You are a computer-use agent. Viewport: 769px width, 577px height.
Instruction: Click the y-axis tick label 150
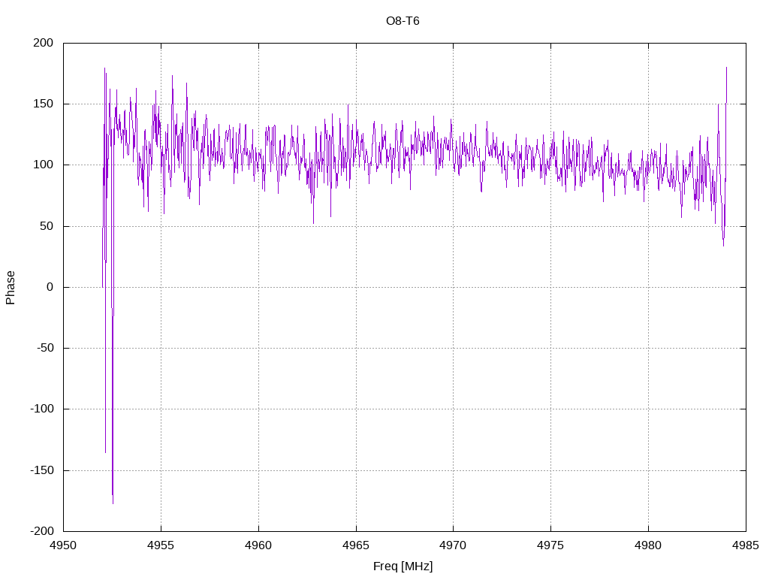tap(43, 104)
